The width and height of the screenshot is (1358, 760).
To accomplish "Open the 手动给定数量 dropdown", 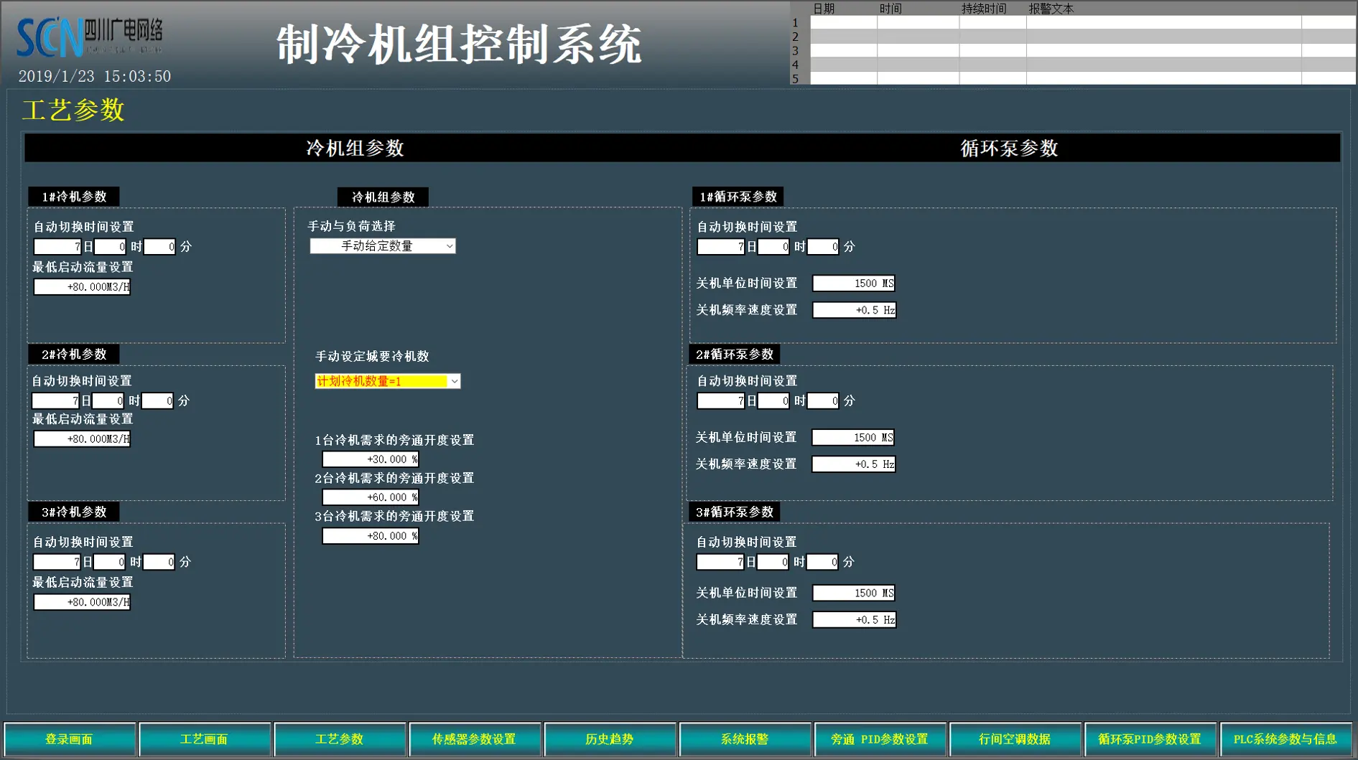I will (382, 246).
